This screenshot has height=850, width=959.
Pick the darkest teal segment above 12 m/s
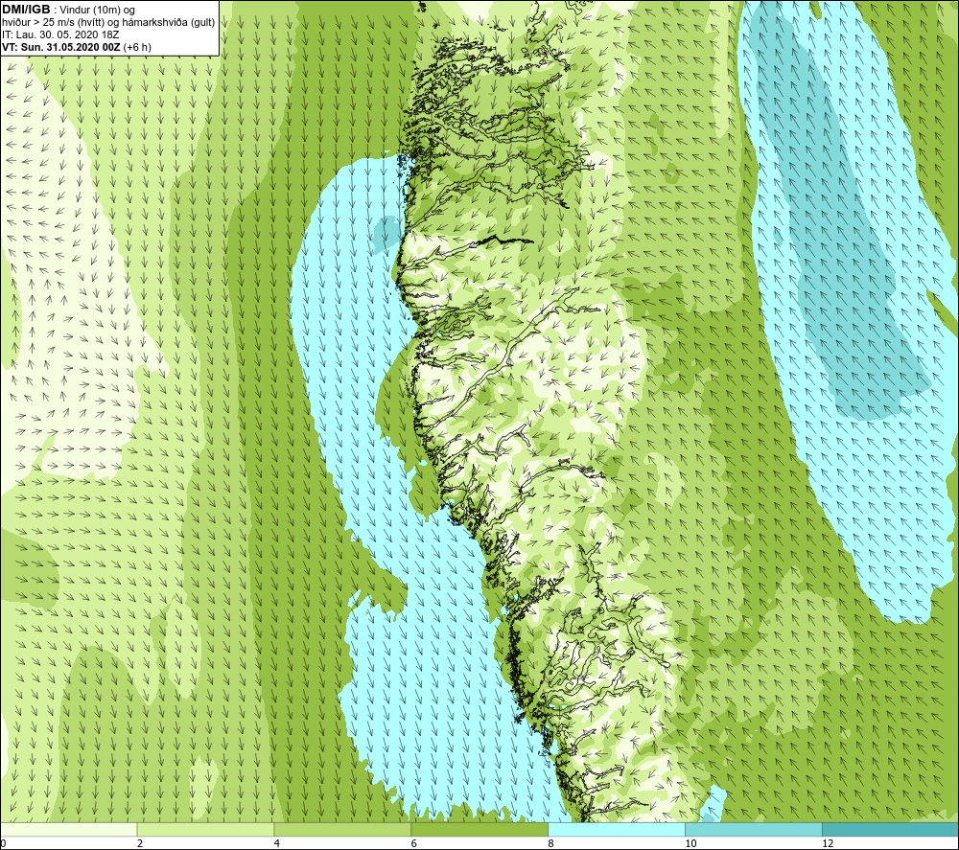pyautogui.click(x=891, y=829)
